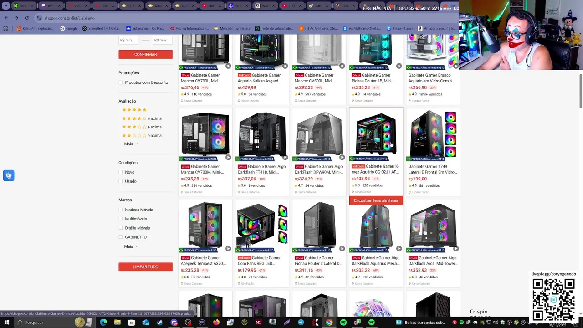Check the Madesa Móveis brand
This screenshot has height=328, width=583.
(x=120, y=210)
